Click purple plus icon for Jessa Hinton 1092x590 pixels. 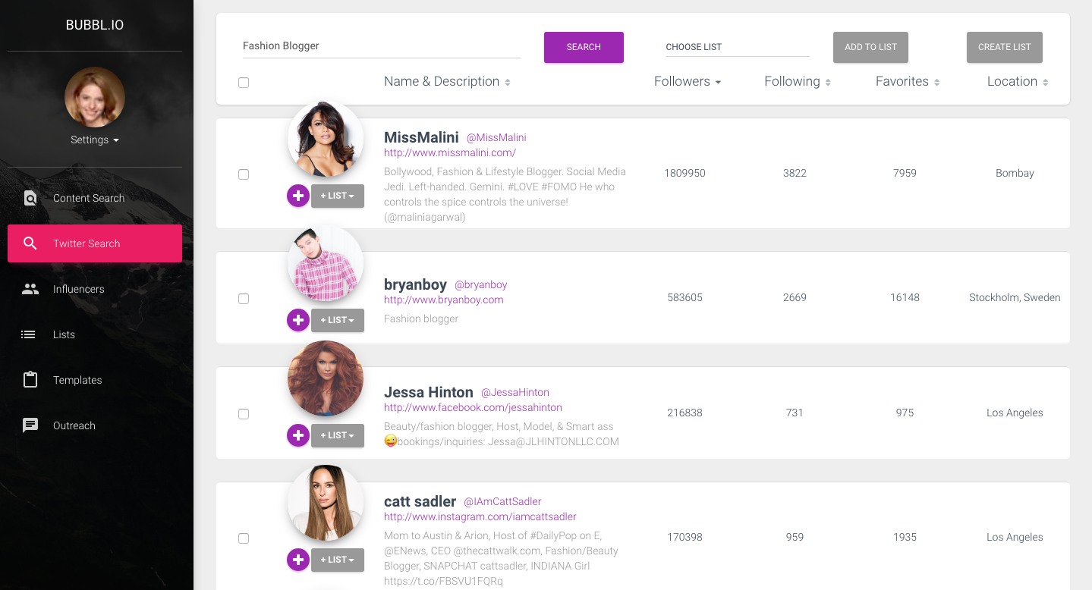click(298, 435)
